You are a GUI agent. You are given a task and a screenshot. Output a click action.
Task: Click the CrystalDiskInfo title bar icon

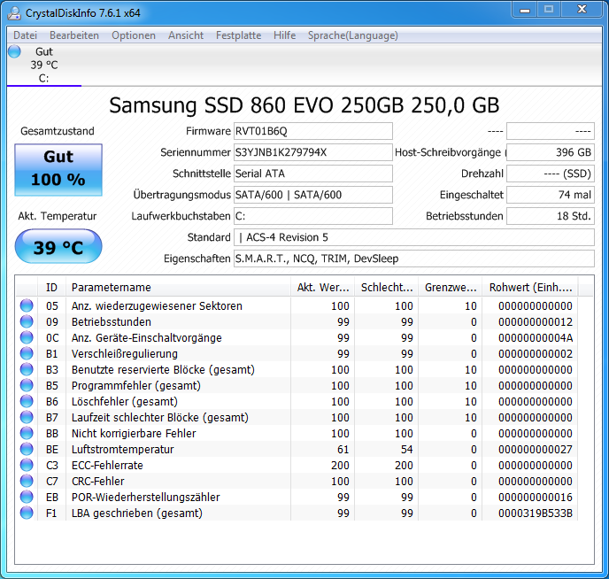pyautogui.click(x=14, y=12)
